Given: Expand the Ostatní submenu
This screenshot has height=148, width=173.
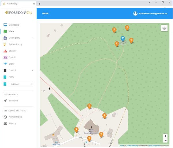Looking at the screenshot, I should tap(32, 70).
